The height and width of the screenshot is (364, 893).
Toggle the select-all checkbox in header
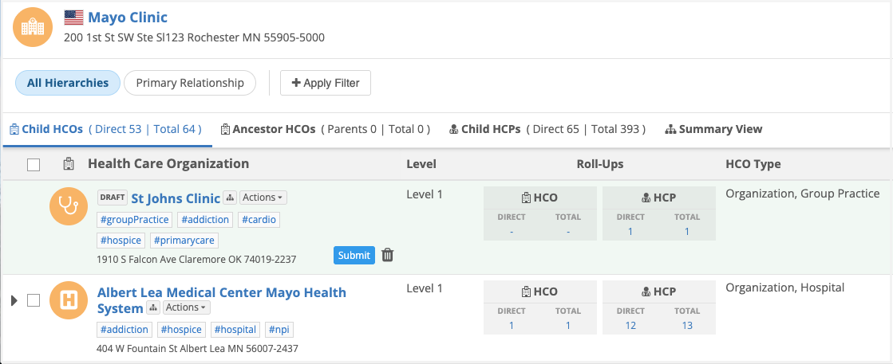34,165
